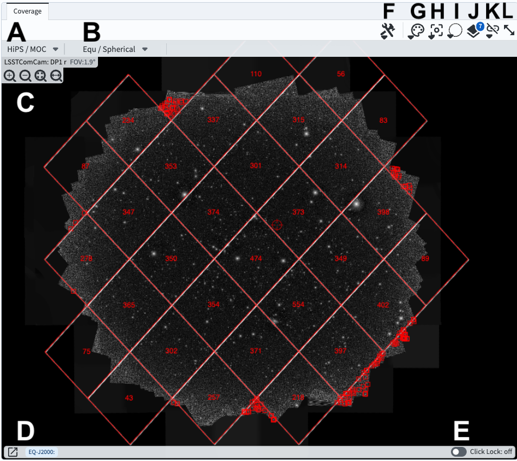
Task: Click the center-on-target icon
Action: [436, 31]
